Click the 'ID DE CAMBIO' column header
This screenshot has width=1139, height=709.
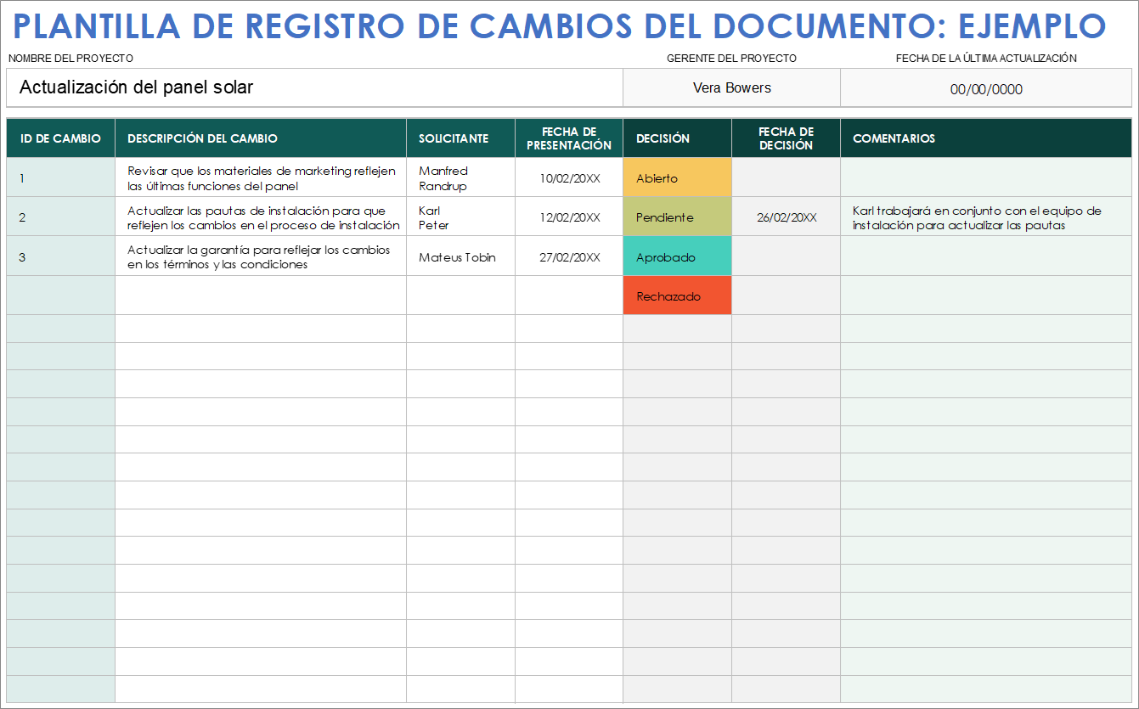61,138
